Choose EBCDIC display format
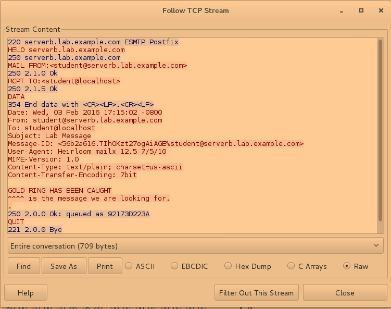Viewport: 391px width, 309px height. [x=175, y=266]
